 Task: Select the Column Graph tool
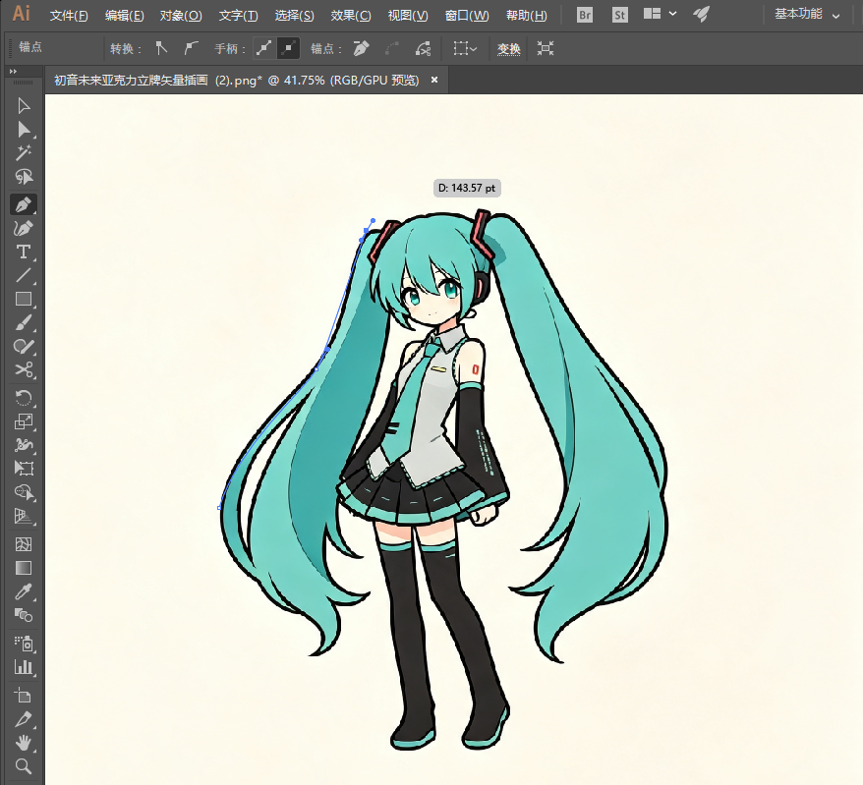coord(24,667)
